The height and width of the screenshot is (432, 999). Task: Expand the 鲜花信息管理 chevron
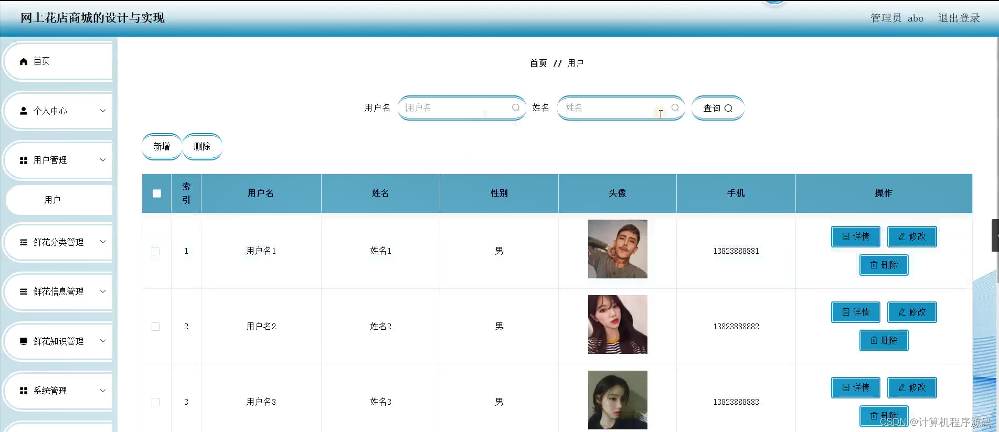pos(103,291)
